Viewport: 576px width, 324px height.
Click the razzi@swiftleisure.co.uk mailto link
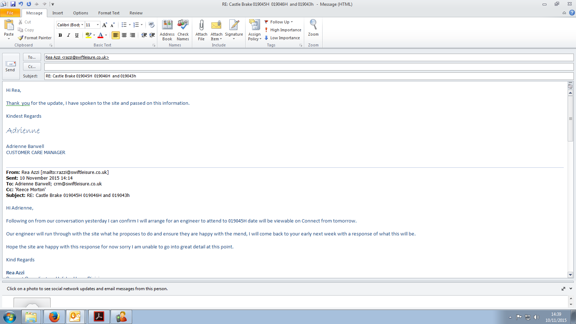point(75,172)
